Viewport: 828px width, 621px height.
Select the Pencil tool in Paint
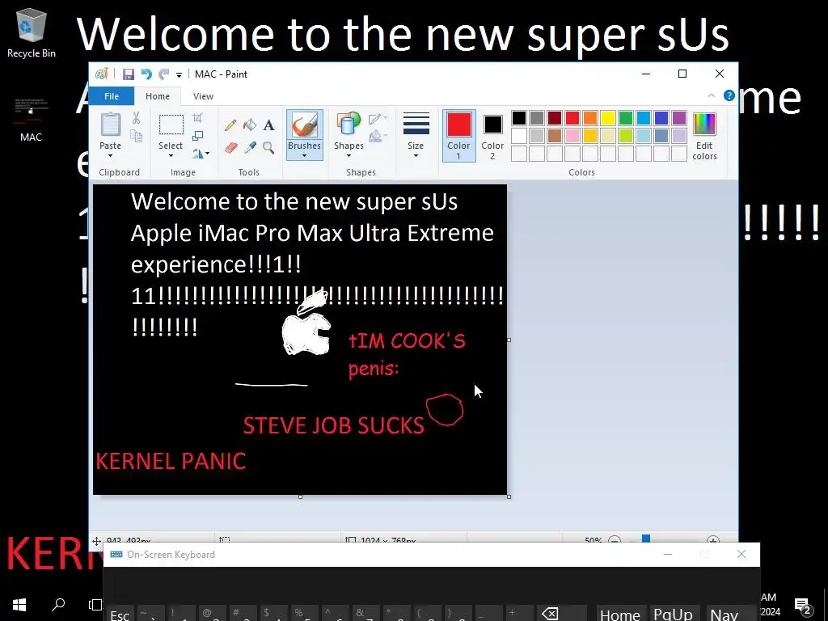[230, 125]
